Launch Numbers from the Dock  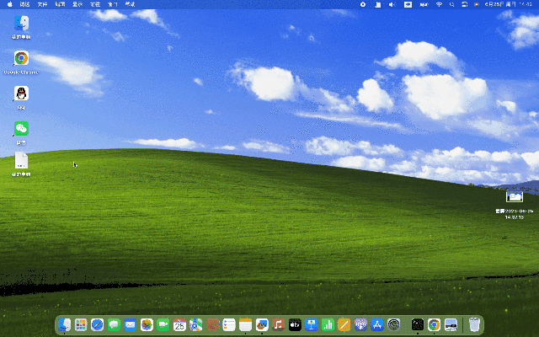pyautogui.click(x=328, y=324)
